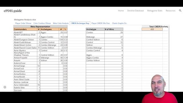Select the Abdel/Sword Coast Sailor cell
This screenshot has height=103, width=183.
(25, 48)
